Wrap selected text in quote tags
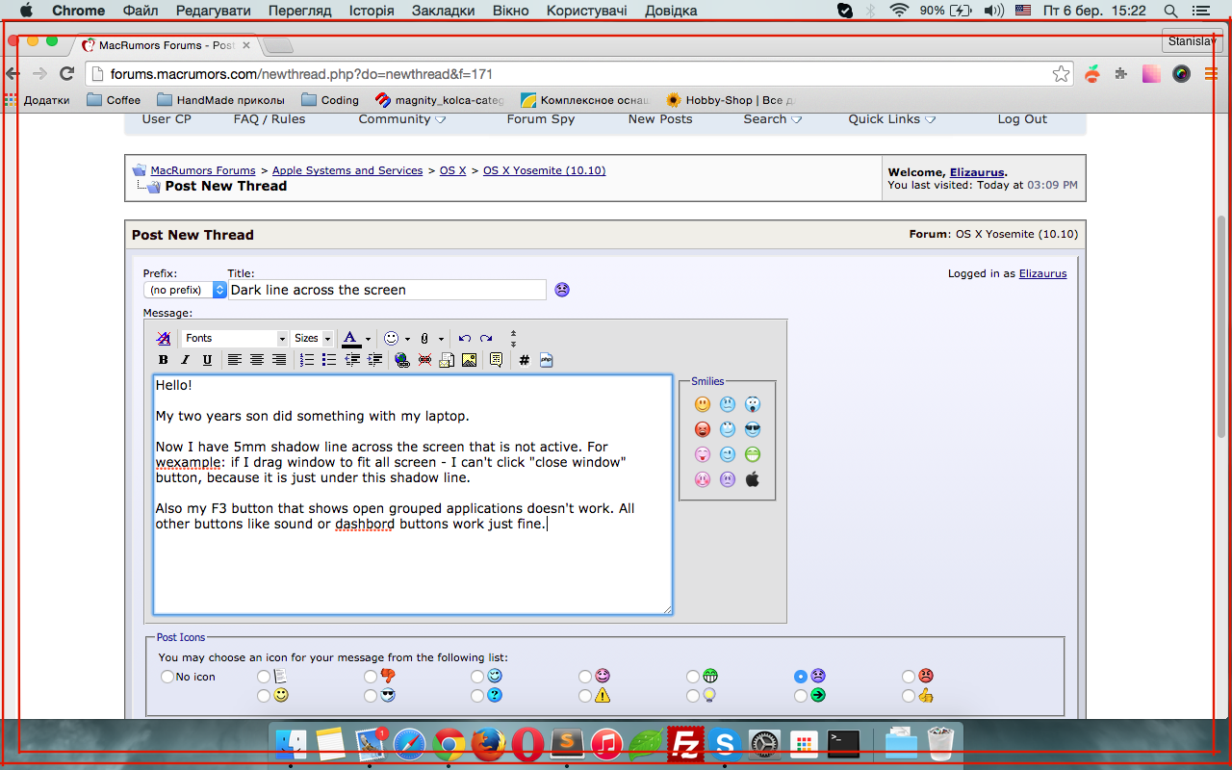Image resolution: width=1232 pixels, height=770 pixels. coord(497,360)
